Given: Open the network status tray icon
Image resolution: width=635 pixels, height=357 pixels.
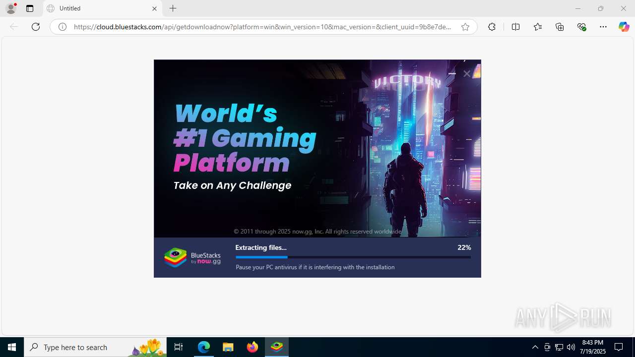Looking at the screenshot, I should point(559,347).
